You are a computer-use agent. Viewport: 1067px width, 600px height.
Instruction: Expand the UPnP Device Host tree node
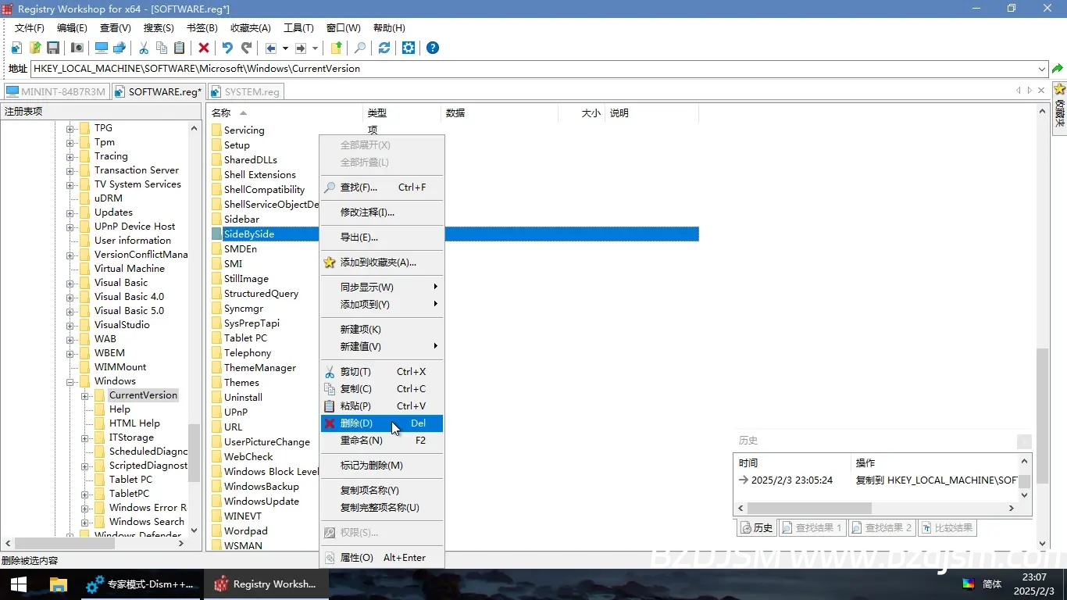(70, 227)
